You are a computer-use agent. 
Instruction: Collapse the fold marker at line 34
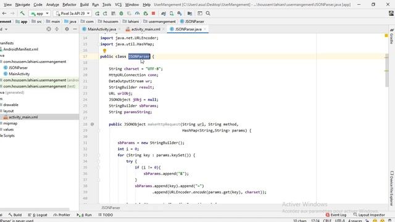tap(99, 162)
